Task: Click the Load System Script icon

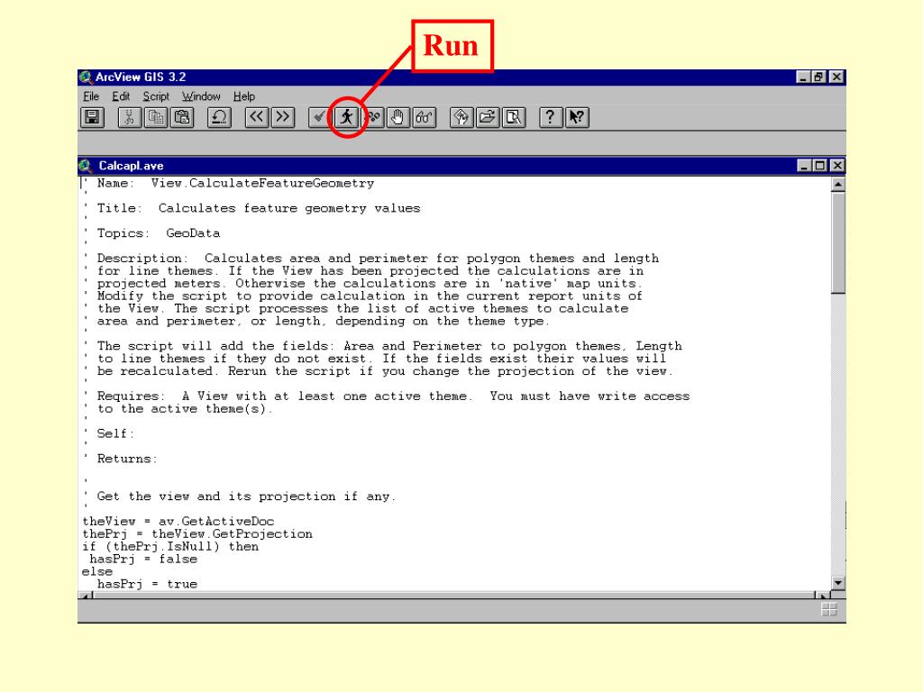Action: (x=461, y=118)
